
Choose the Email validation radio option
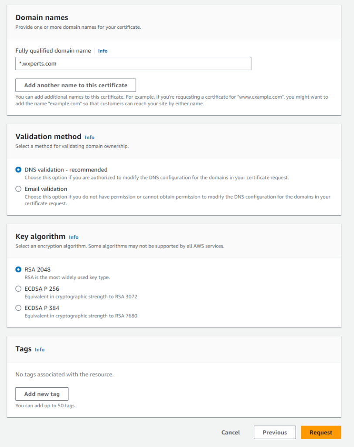18,189
